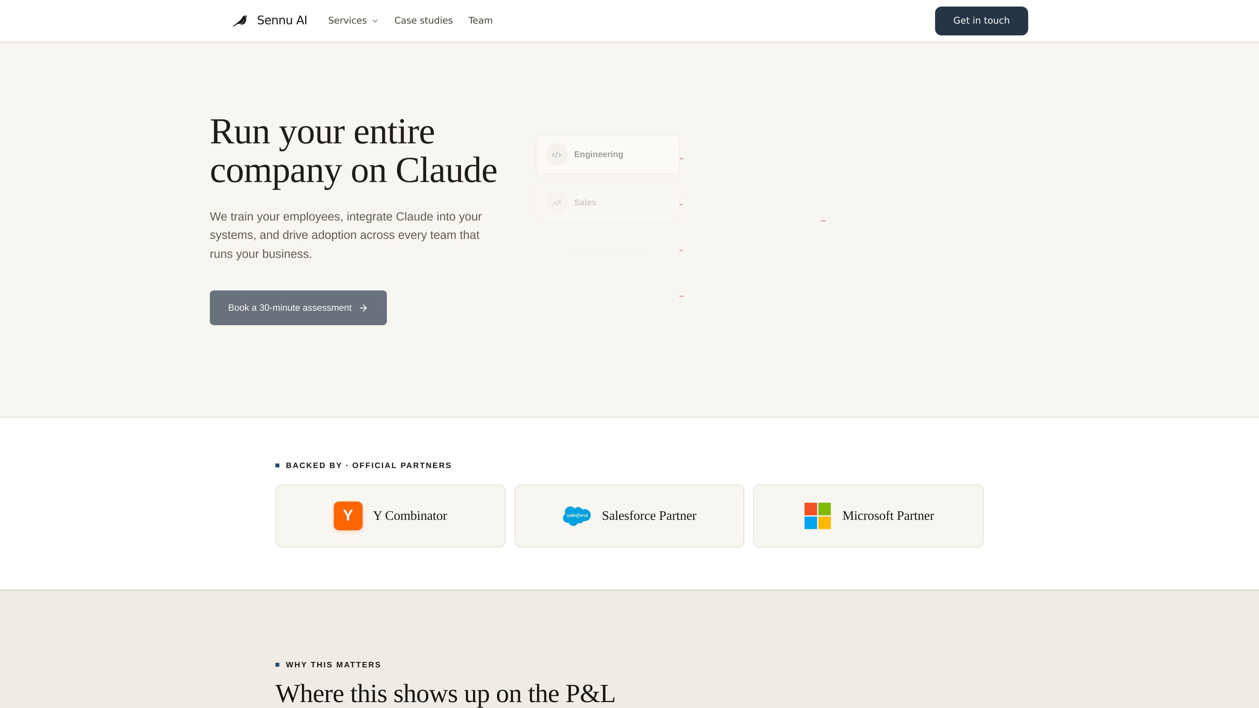The width and height of the screenshot is (1259, 708).
Task: Open the Services menu
Action: point(353,21)
